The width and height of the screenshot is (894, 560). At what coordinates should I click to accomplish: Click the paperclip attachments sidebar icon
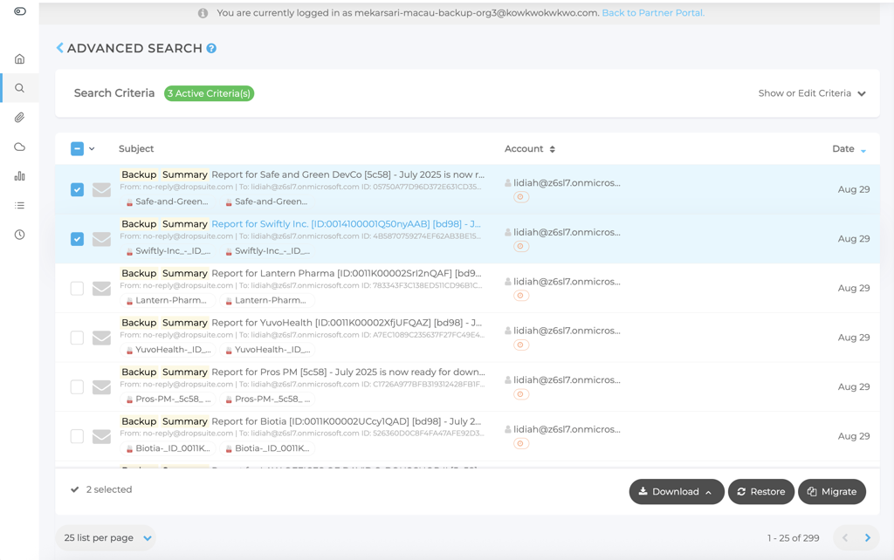click(x=19, y=118)
